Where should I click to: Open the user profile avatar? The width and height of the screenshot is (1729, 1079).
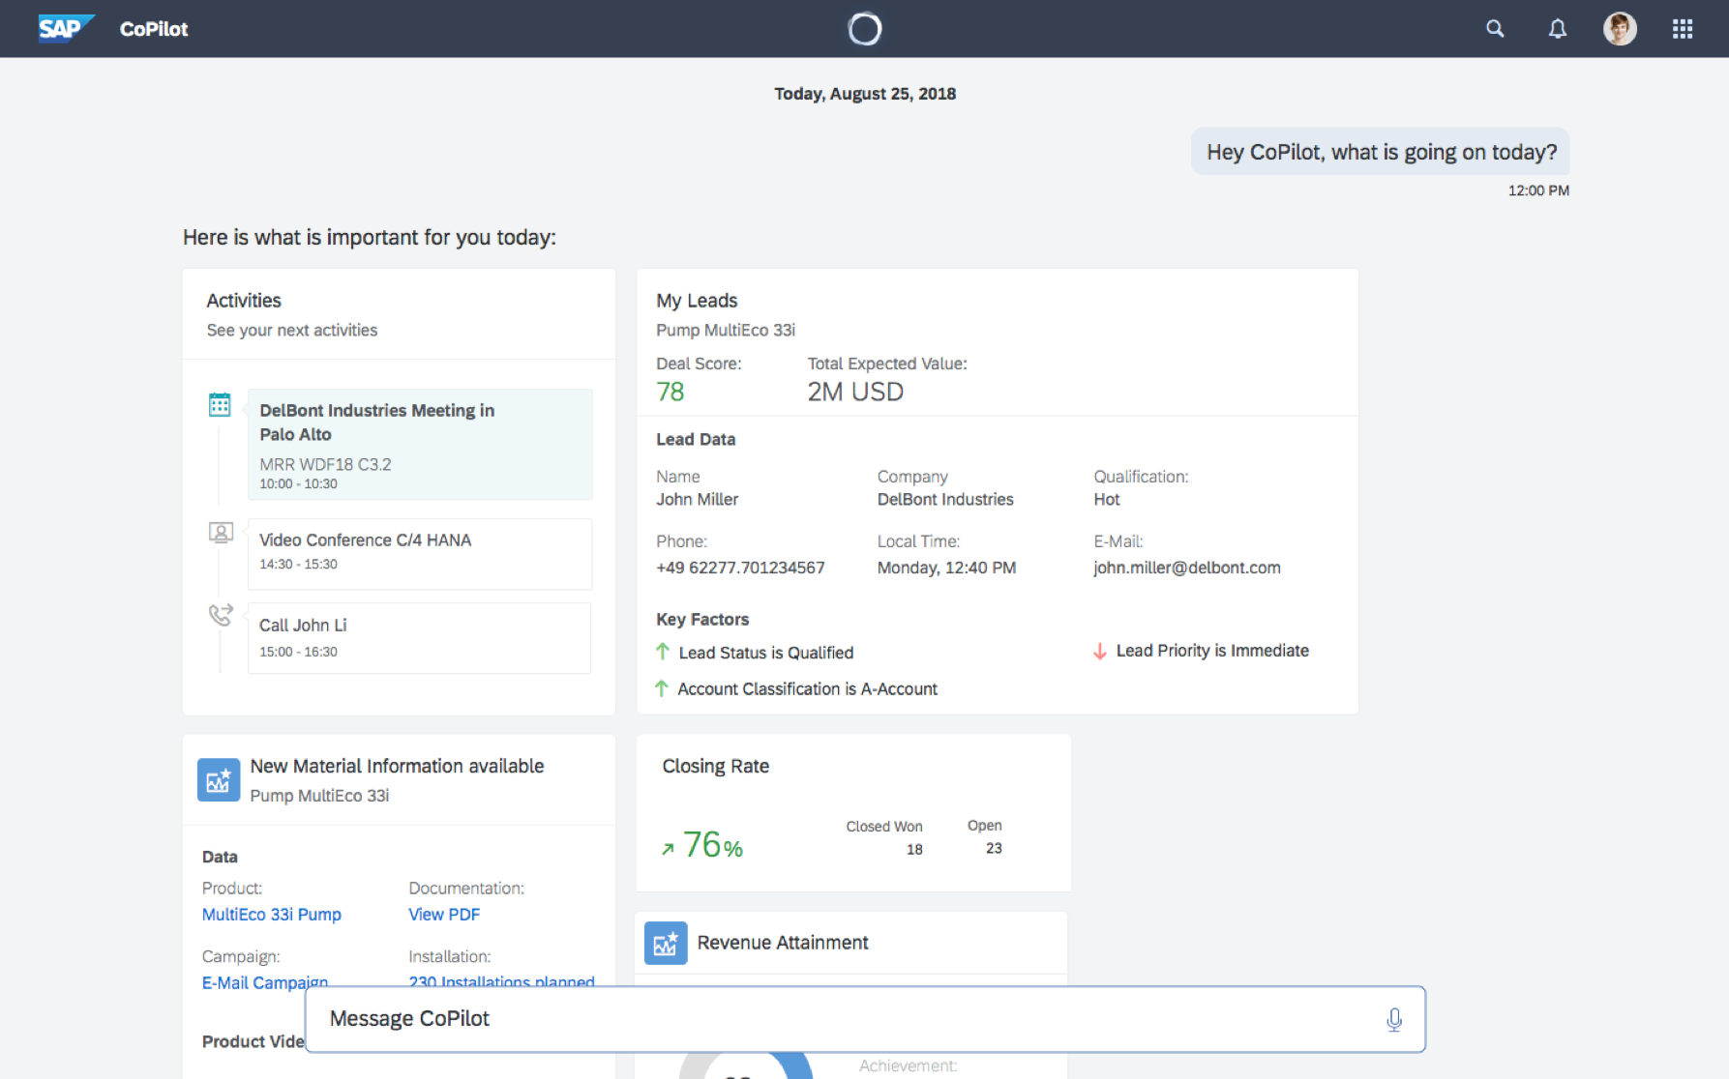(1619, 29)
